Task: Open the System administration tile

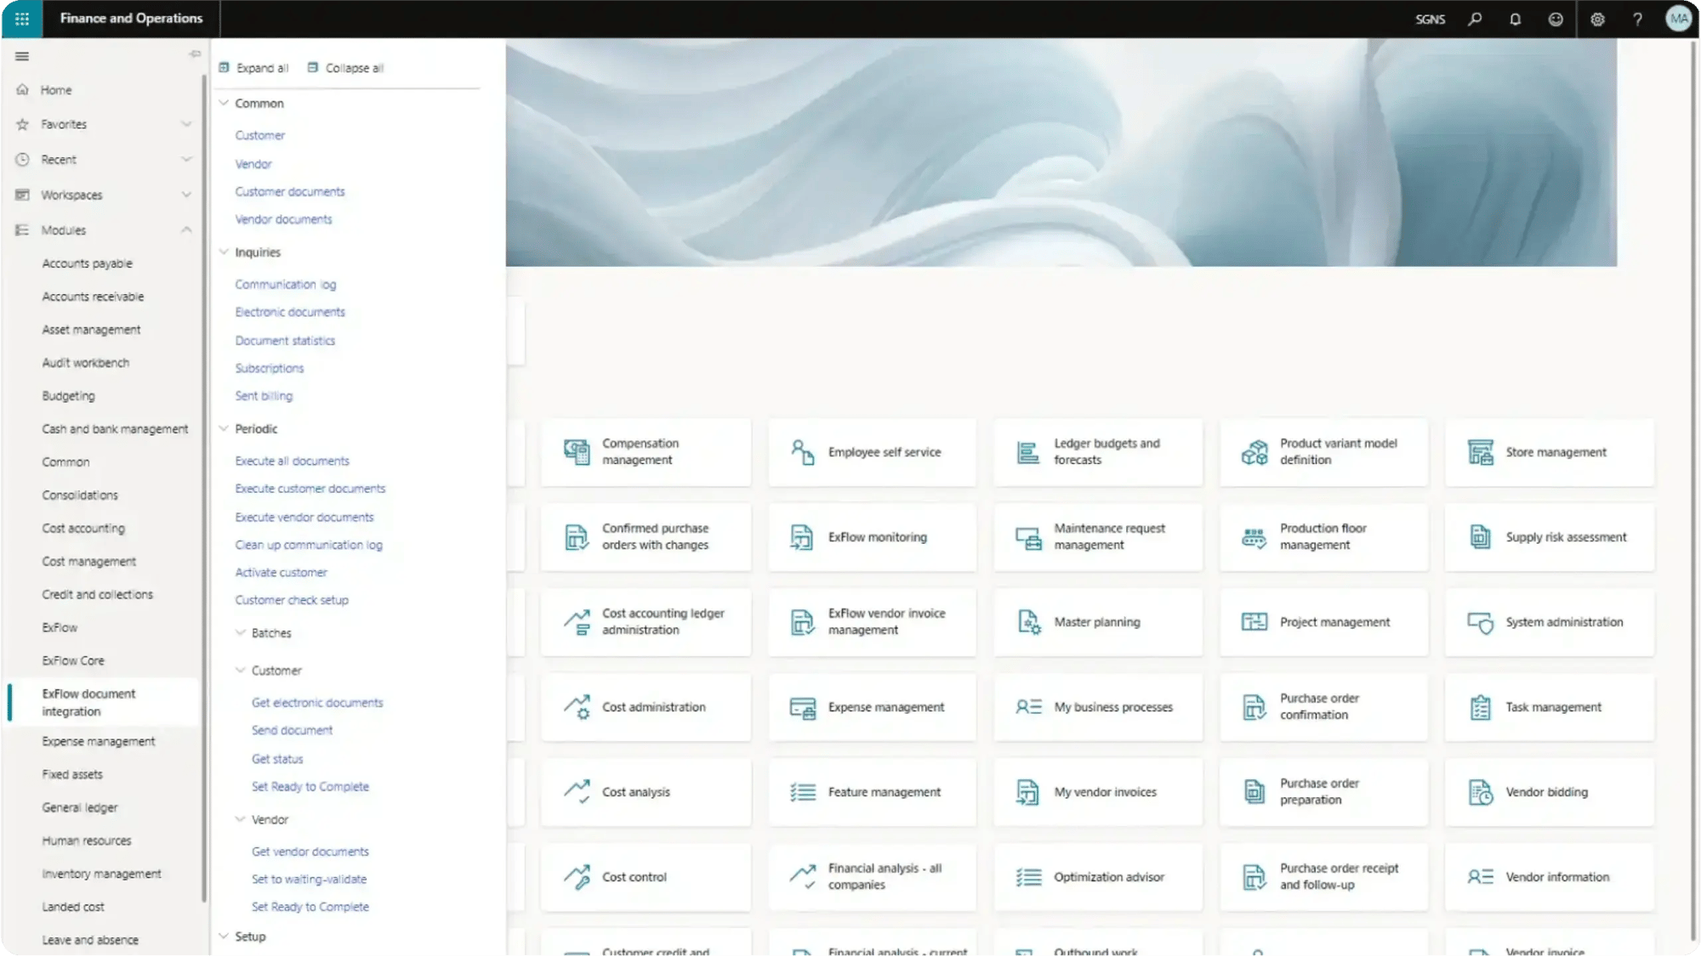Action: pos(1549,622)
